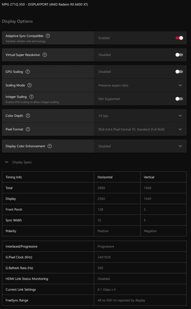The width and height of the screenshot is (191, 309).
Task: Open the Display Color Enhancement dropdown
Action: [x=180, y=146]
